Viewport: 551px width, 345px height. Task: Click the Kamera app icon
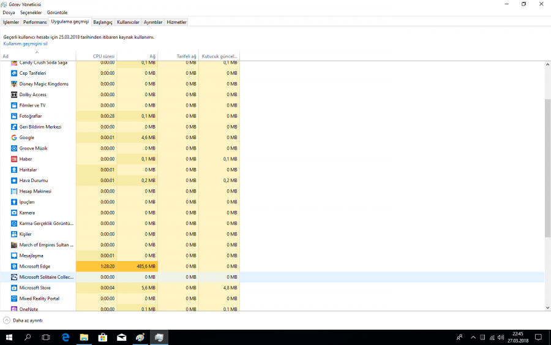14,213
